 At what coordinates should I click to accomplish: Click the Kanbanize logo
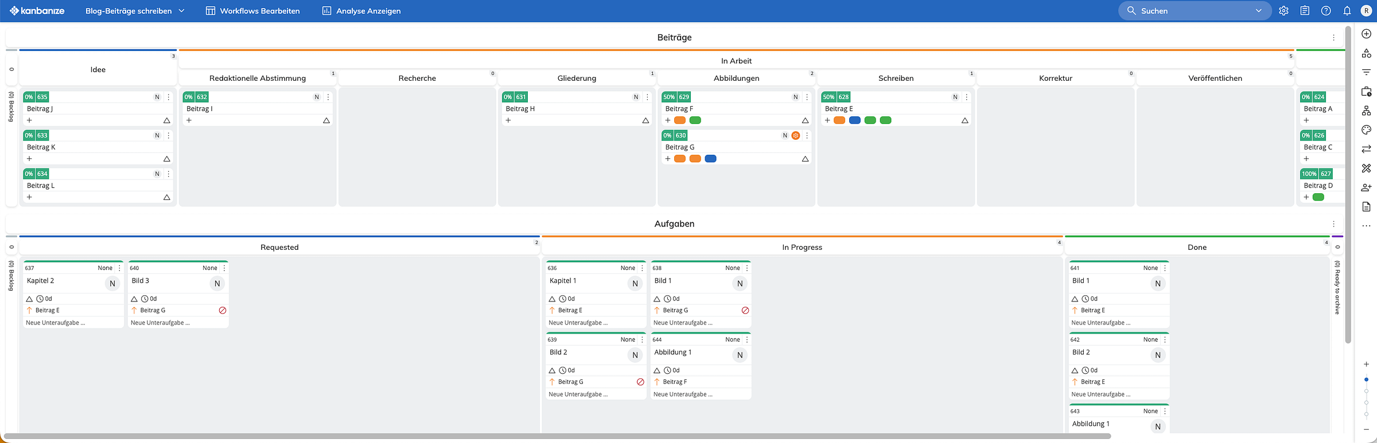coord(37,11)
